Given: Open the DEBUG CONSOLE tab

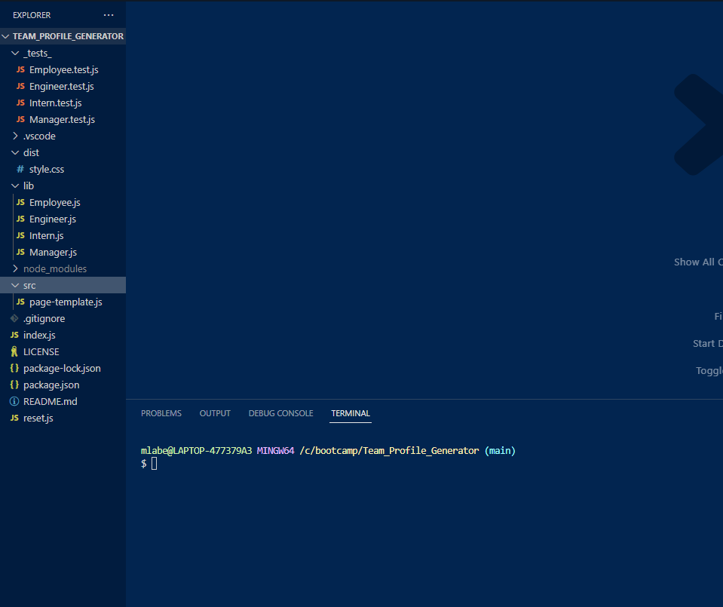Looking at the screenshot, I should pyautogui.click(x=280, y=413).
